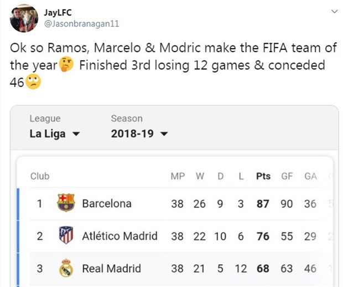Image resolution: width=343 pixels, height=287 pixels.
Task: Click the Pts column header
Action: pyautogui.click(x=263, y=176)
